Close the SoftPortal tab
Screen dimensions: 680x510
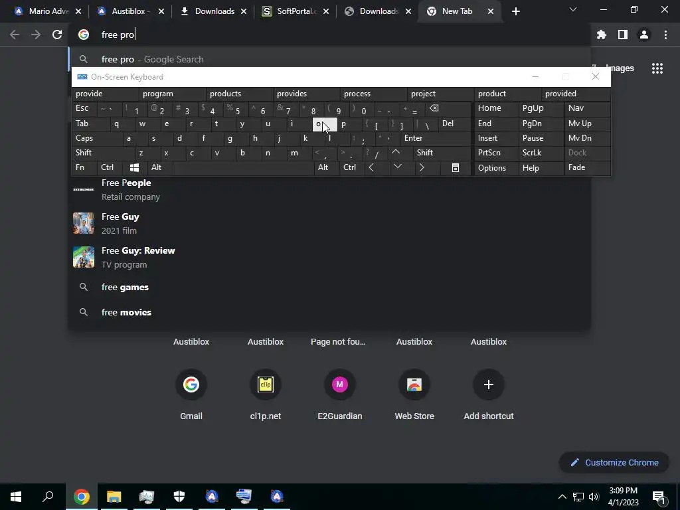point(325,11)
